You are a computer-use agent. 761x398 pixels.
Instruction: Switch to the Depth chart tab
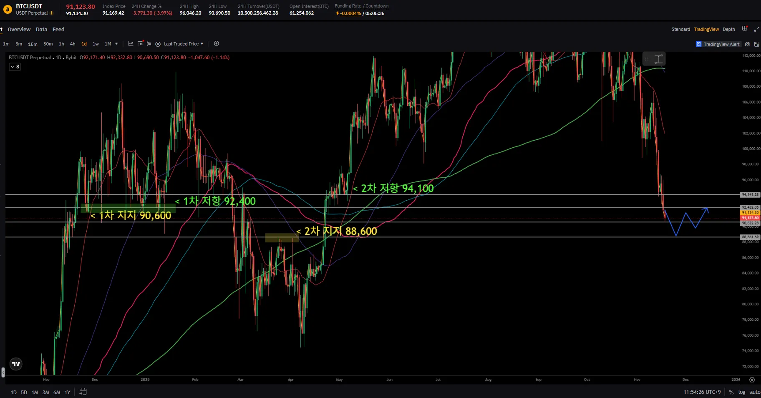point(728,29)
